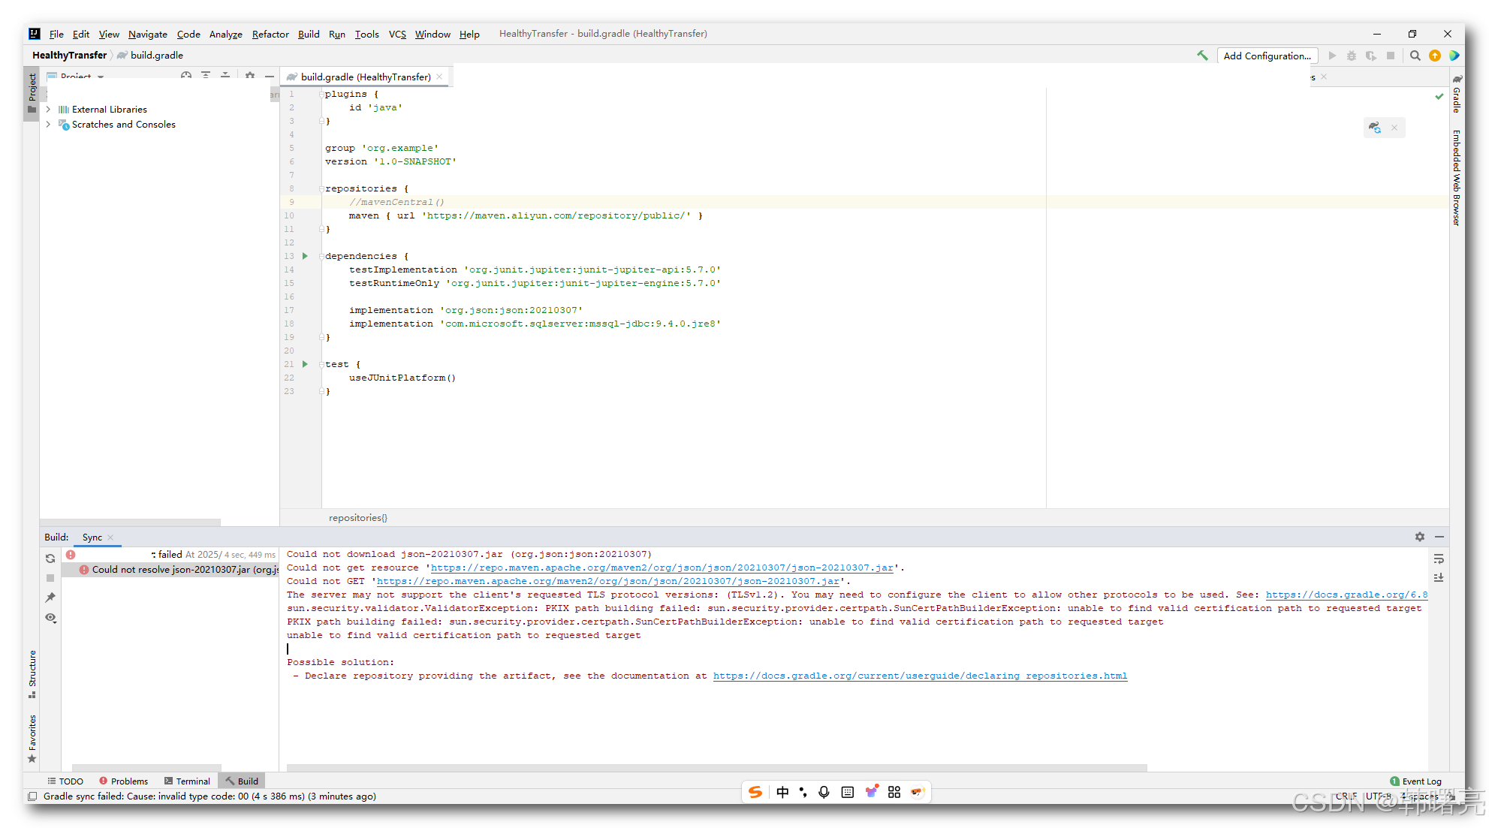1489x828 pixels.
Task: Open the VCS menu
Action: tap(397, 34)
